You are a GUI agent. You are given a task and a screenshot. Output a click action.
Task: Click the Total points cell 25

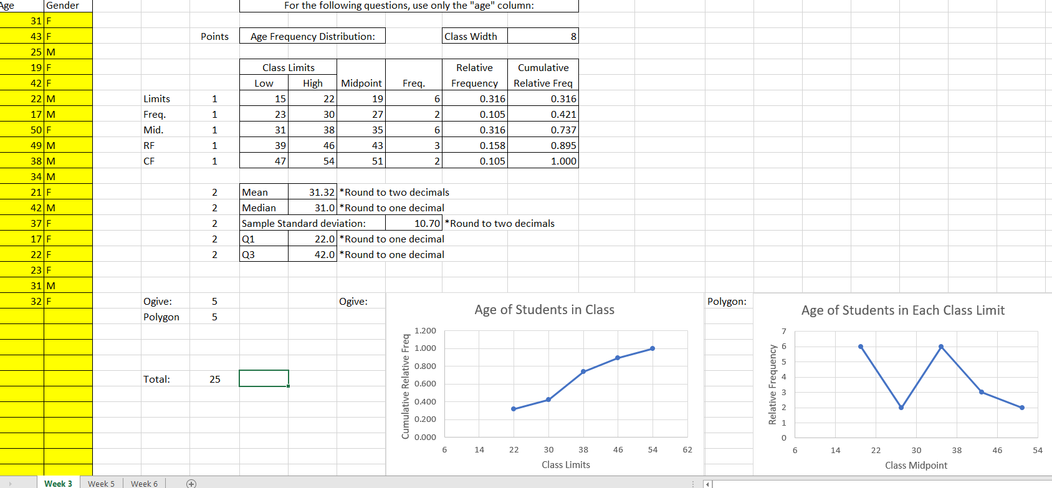(x=214, y=379)
